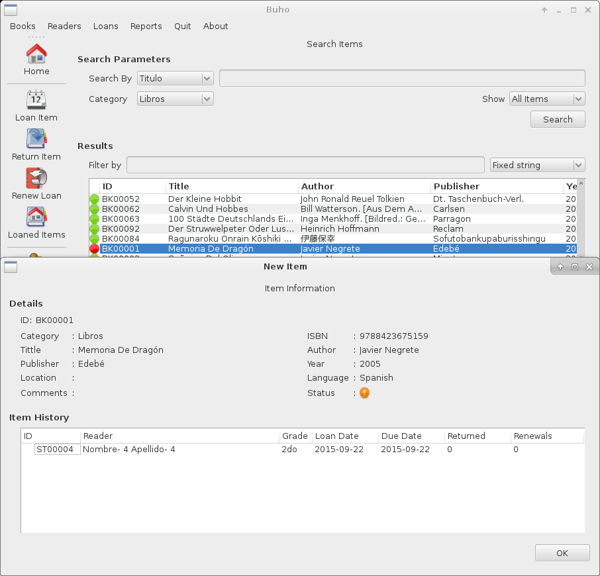
Task: Click the Renewals column header
Action: point(547,436)
